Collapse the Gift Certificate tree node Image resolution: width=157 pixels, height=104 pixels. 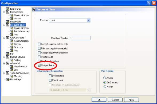pos(4,38)
